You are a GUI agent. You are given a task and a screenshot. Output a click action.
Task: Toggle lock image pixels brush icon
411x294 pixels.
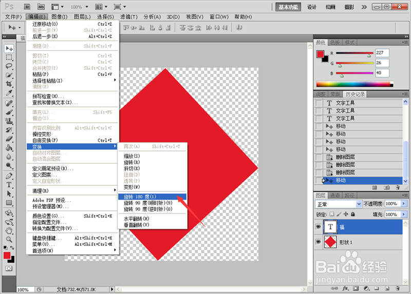pos(339,214)
